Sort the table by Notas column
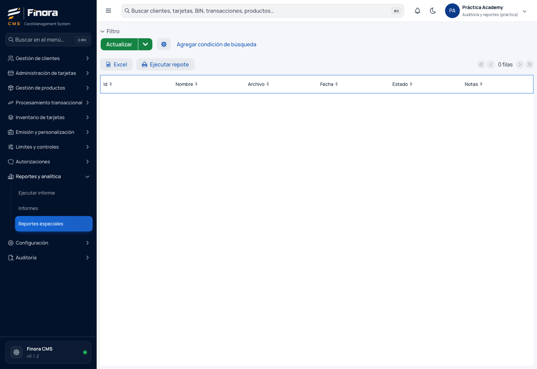Screen dimensions: 537x369 (x=474, y=84)
